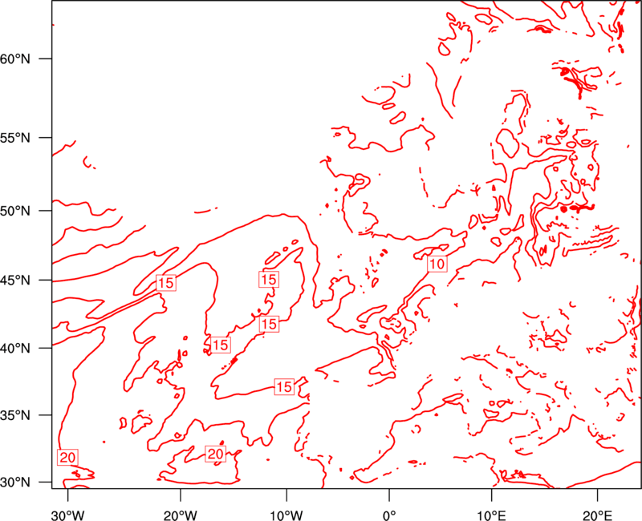The height and width of the screenshot is (521, 642).
Task: Click the southernmost boxed 15 contour label
Action: (284, 386)
